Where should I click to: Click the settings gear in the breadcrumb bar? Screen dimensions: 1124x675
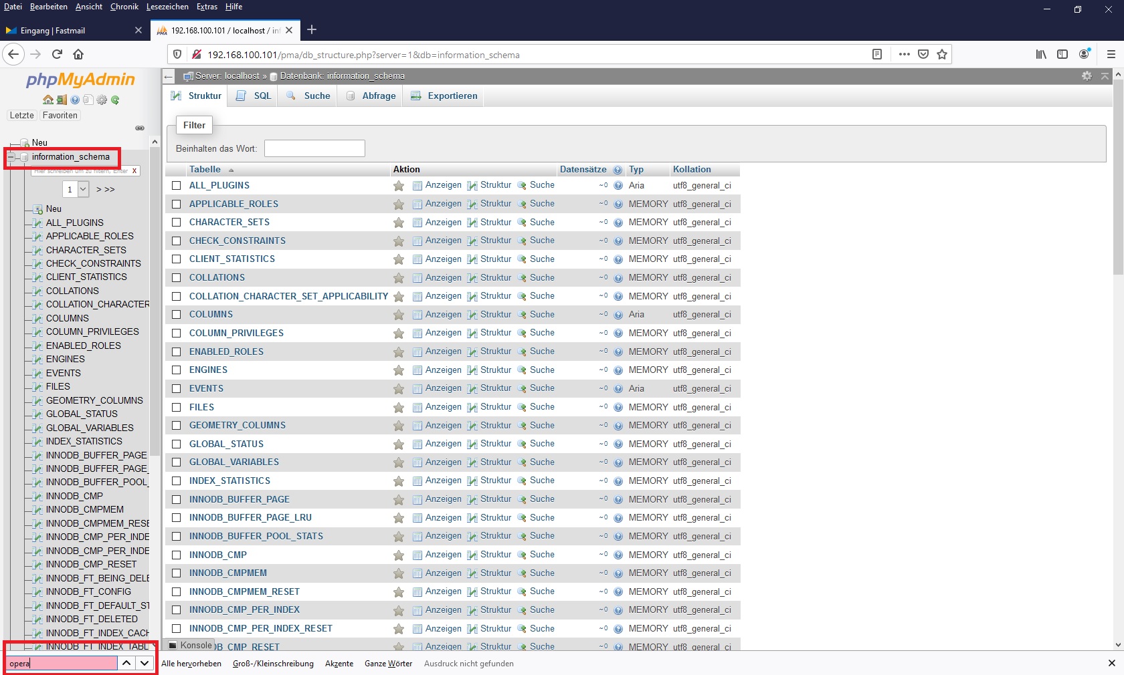pyautogui.click(x=1086, y=76)
